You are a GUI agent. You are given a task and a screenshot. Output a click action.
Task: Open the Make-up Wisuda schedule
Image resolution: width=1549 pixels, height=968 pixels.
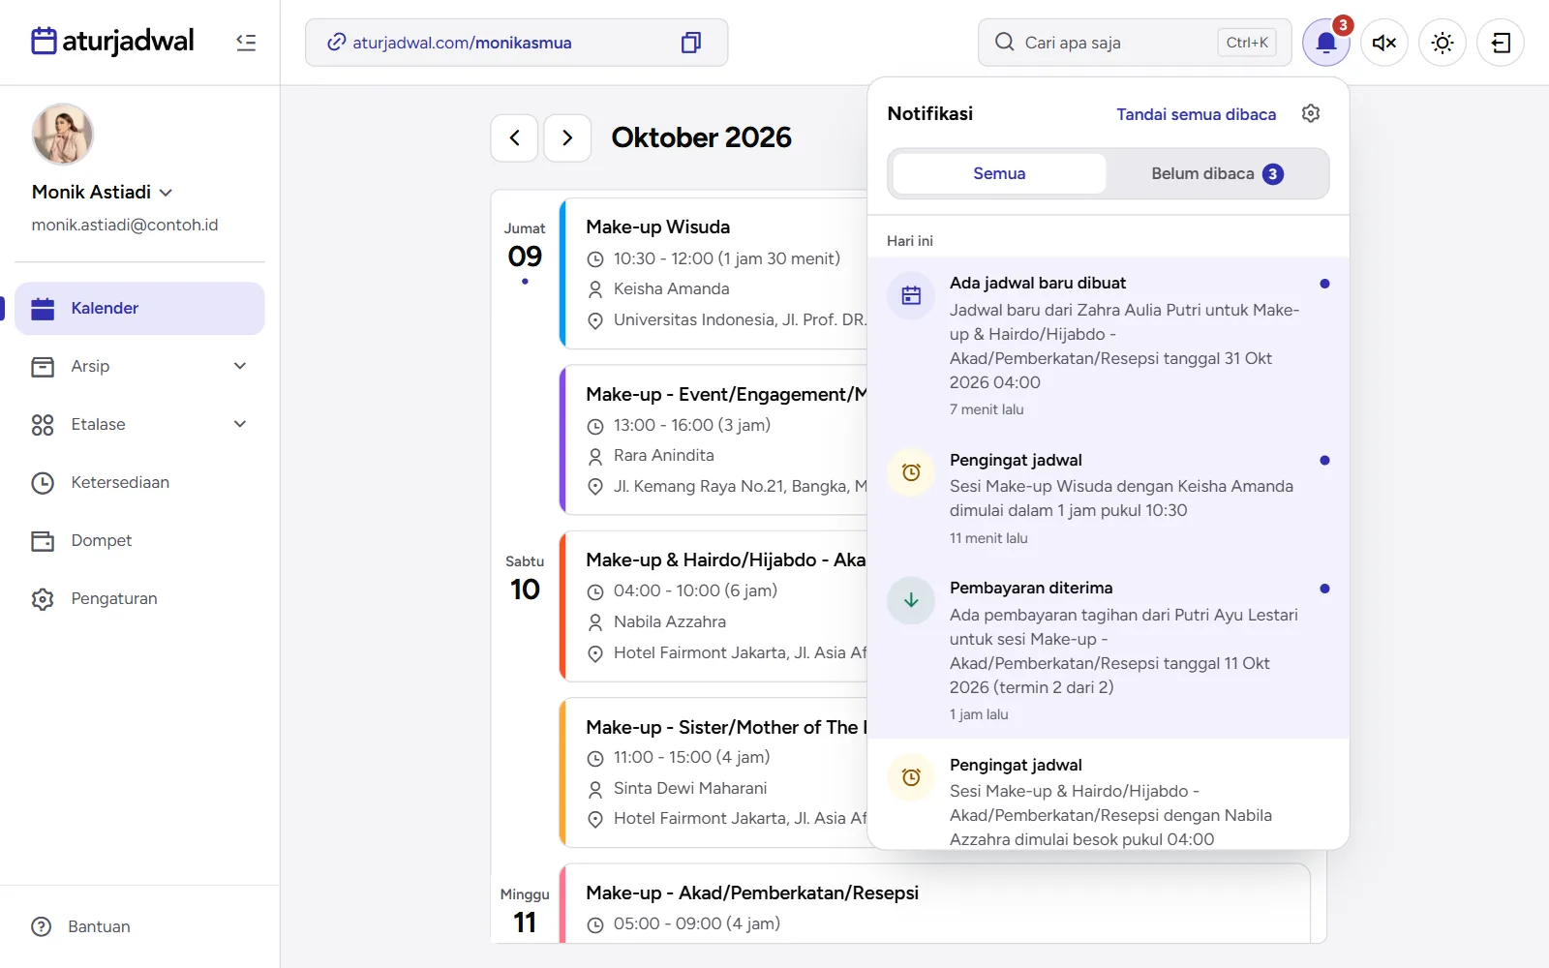(714, 273)
